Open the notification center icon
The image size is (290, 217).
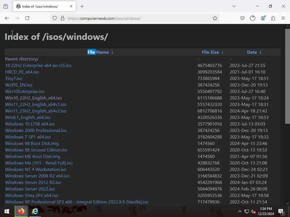(281, 212)
